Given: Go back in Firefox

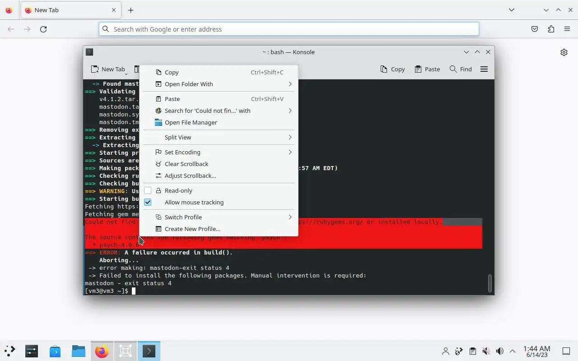Looking at the screenshot, I should (11, 29).
